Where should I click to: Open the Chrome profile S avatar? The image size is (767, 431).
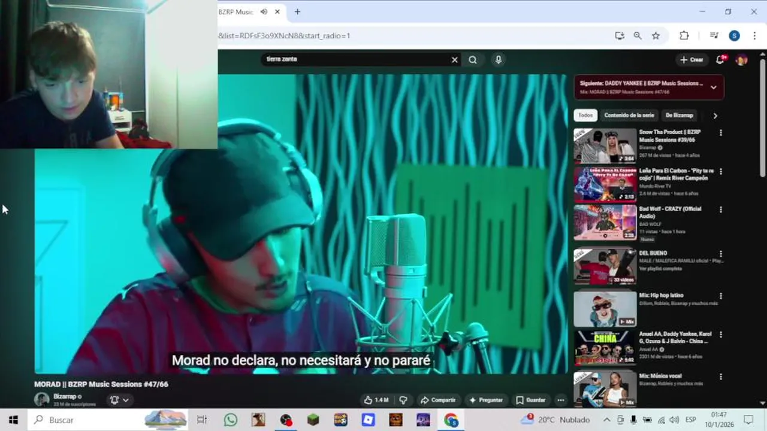734,36
